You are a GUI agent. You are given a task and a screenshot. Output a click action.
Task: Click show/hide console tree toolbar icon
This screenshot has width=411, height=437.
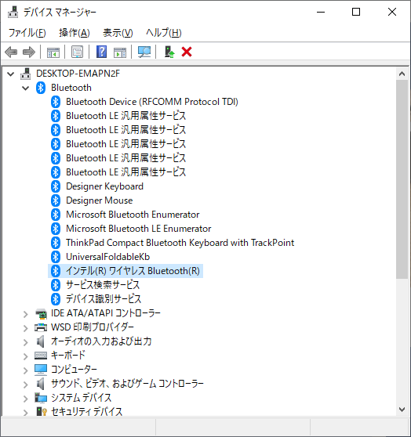click(x=53, y=52)
